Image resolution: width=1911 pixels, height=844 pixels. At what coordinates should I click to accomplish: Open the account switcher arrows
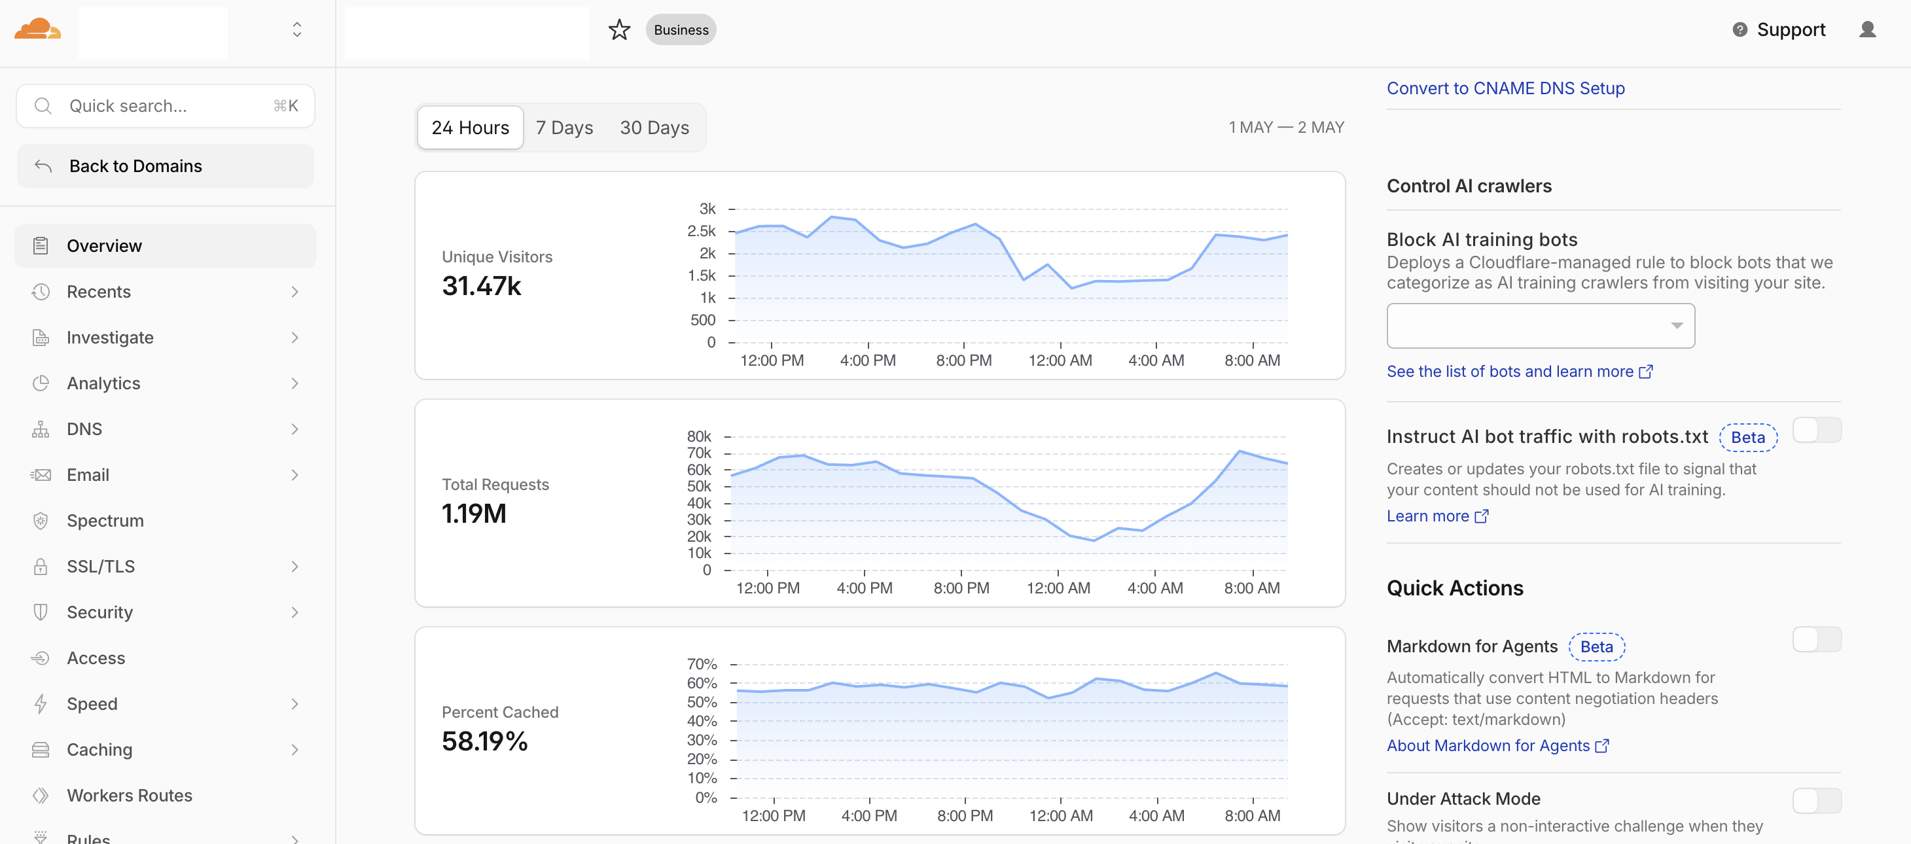click(296, 29)
